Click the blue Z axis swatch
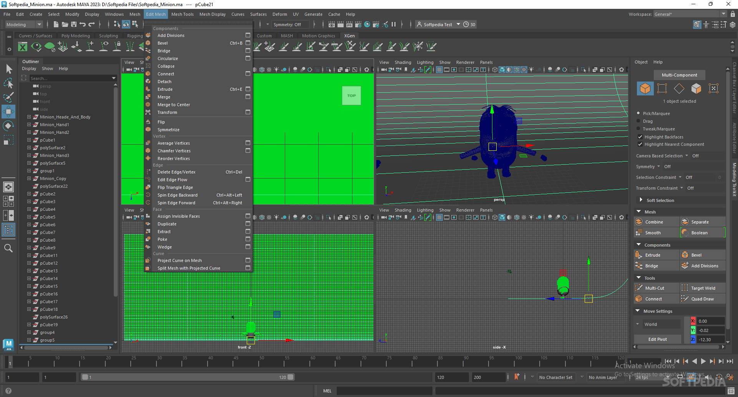This screenshot has width=738, height=397. tap(693, 340)
